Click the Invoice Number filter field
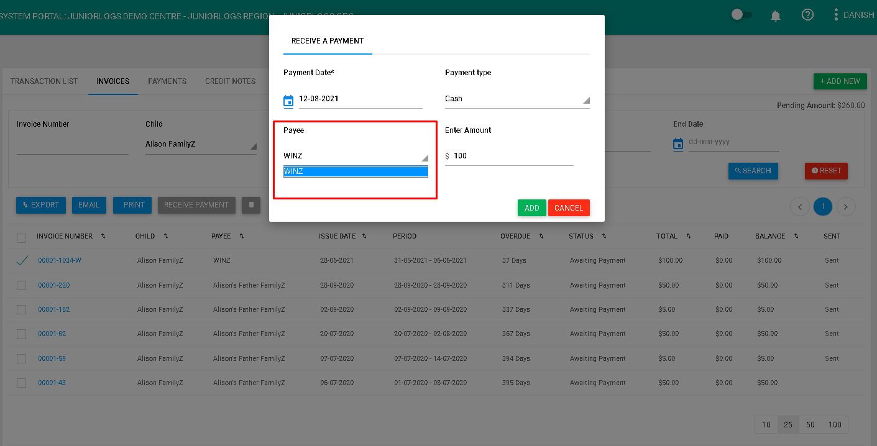 73,145
